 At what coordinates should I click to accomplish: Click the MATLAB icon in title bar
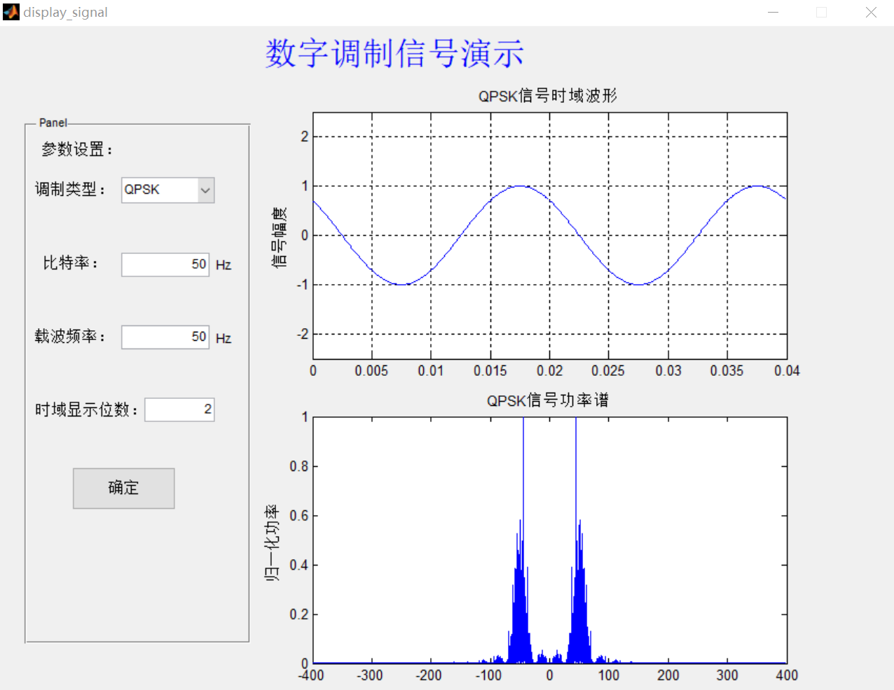11,12
